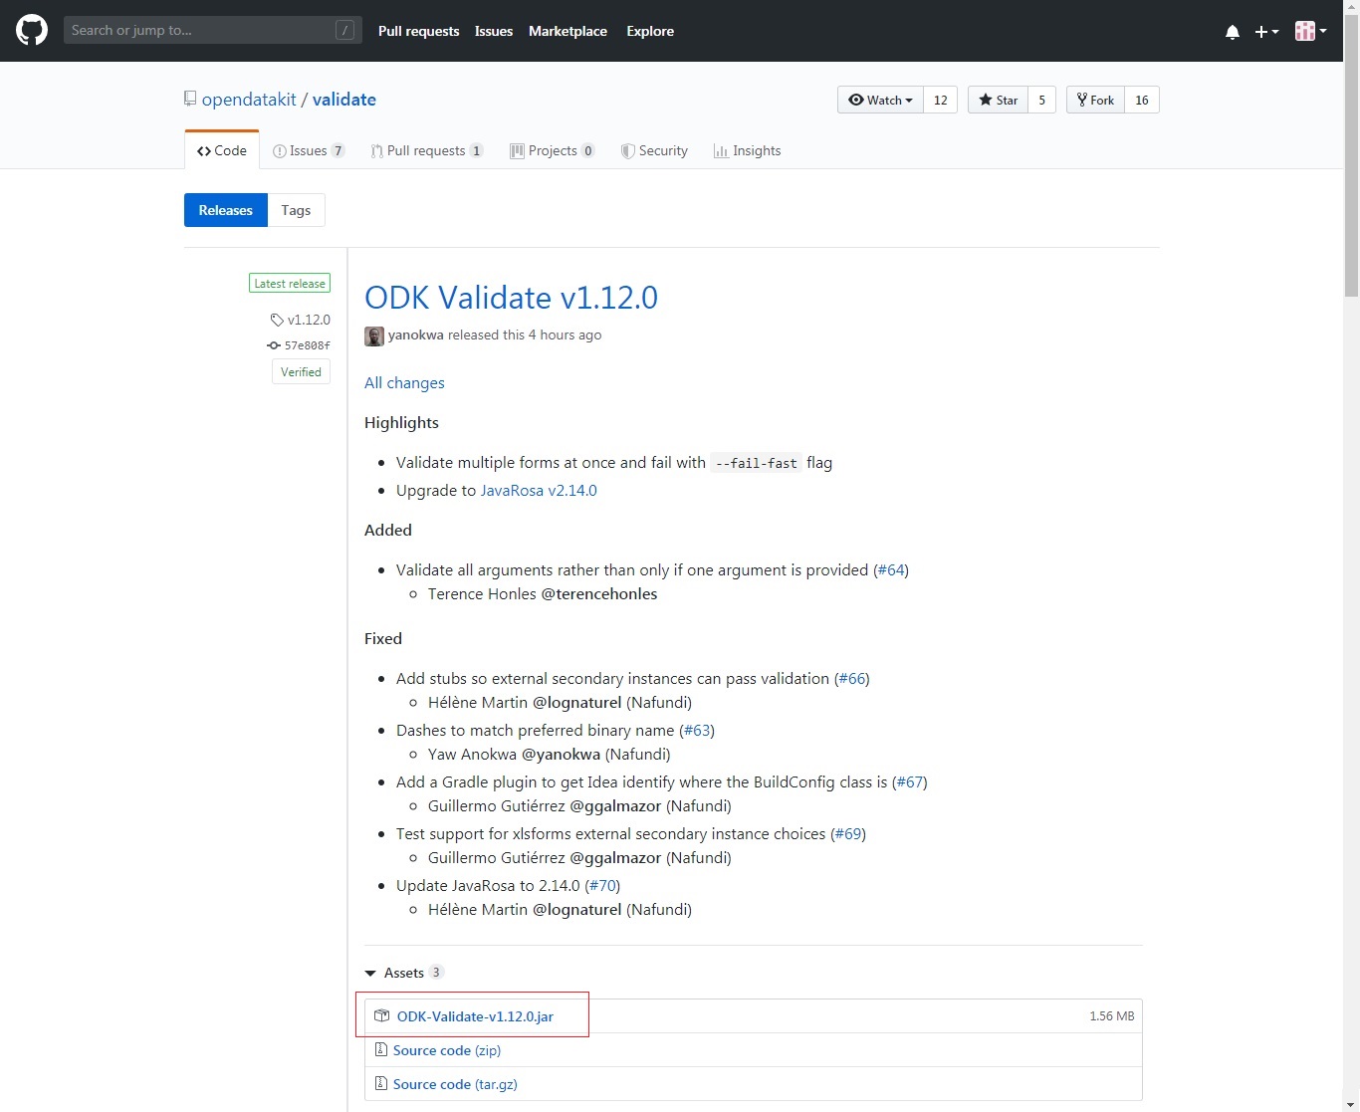Viewport: 1360px width, 1112px height.
Task: Download Source code (zip)
Action: coord(447,1050)
